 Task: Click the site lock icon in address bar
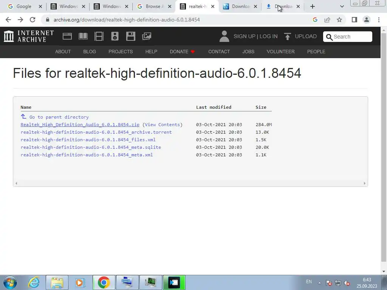coord(48,20)
